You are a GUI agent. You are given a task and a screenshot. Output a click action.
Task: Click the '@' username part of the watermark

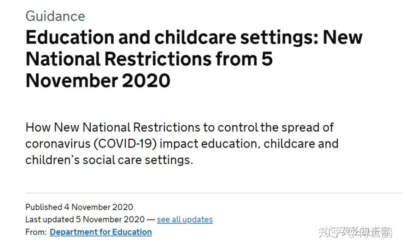pos(370,232)
